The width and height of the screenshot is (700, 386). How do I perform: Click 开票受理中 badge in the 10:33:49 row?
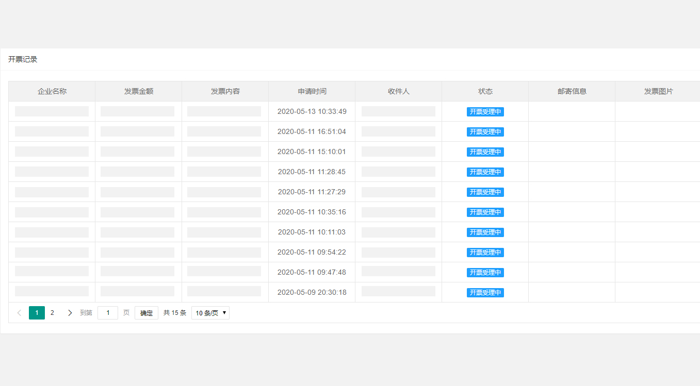click(485, 112)
